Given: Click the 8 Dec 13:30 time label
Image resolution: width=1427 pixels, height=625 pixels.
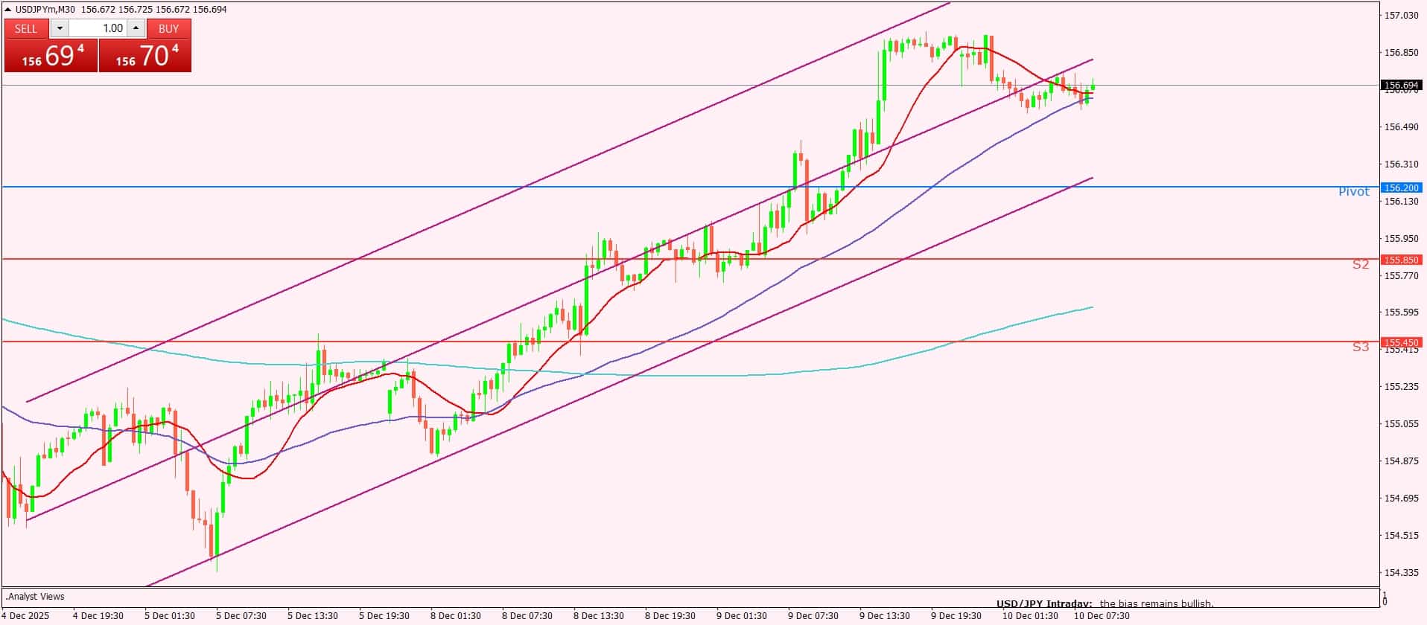Looking at the screenshot, I should 599,616.
